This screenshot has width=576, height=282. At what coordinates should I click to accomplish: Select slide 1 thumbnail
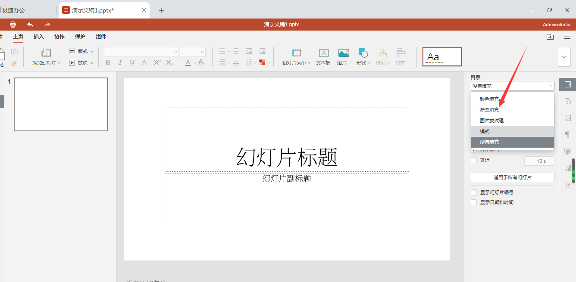click(x=61, y=104)
